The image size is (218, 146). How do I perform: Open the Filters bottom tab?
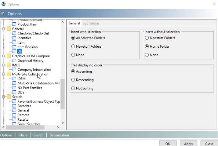pos(23,135)
